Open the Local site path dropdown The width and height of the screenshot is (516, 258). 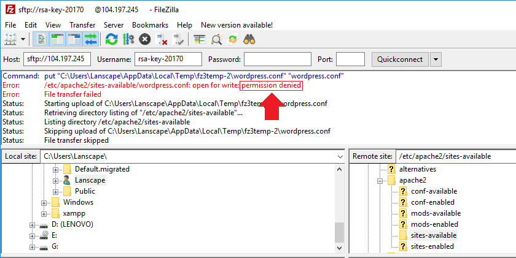(x=340, y=156)
